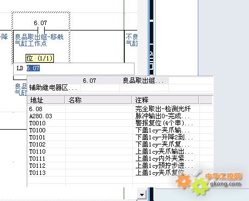Click the 名称 column header
The width and height of the screenshot is (249, 201).
click(x=98, y=100)
